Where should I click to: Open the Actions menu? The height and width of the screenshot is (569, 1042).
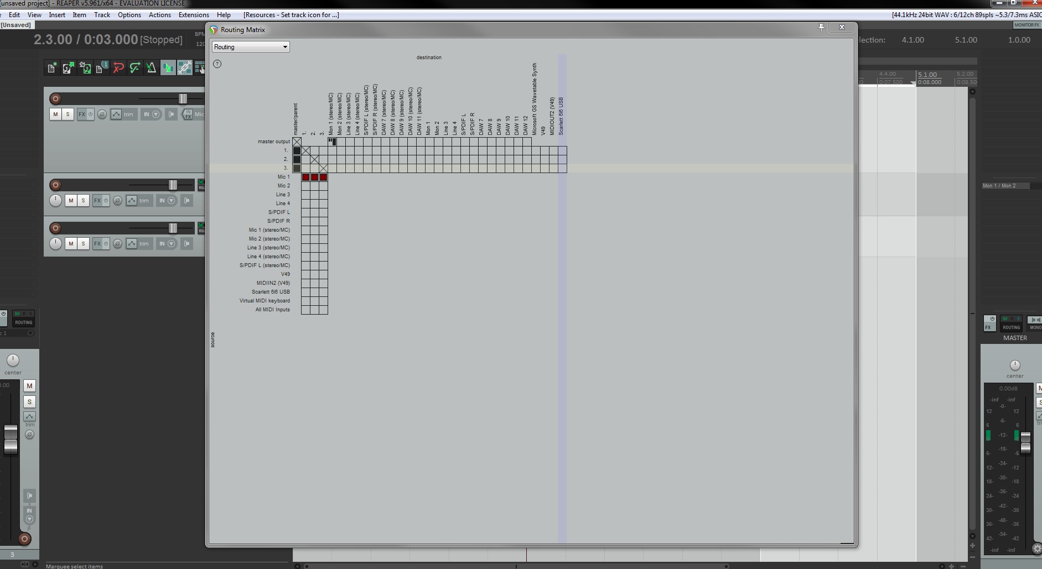point(160,15)
